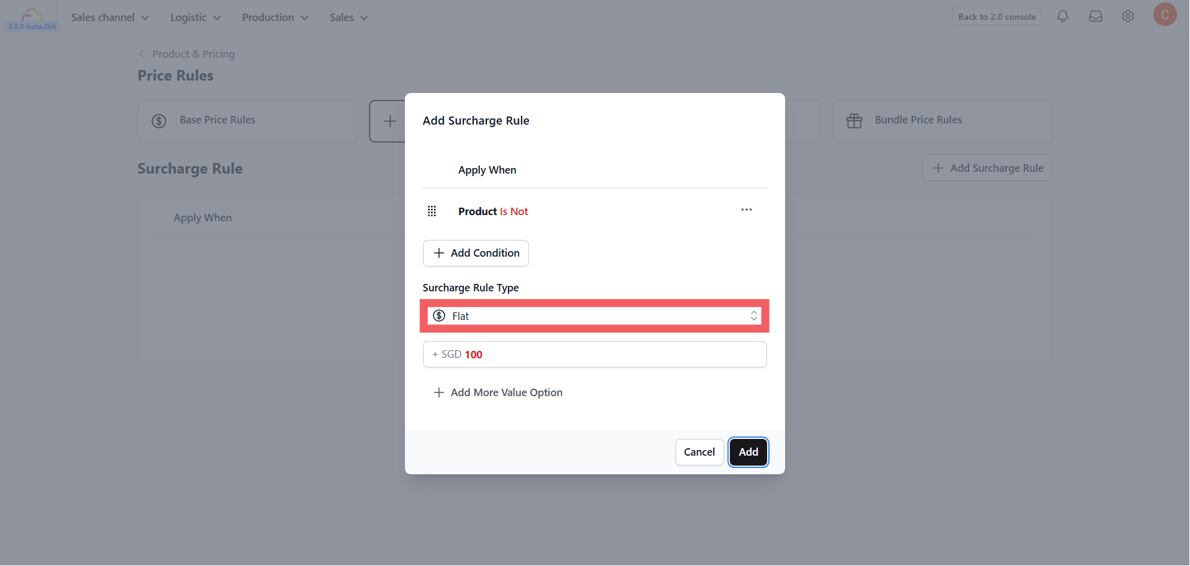Open the Surcharge Rule Type Flat dropdown
Image resolution: width=1190 pixels, height=566 pixels.
(x=595, y=316)
